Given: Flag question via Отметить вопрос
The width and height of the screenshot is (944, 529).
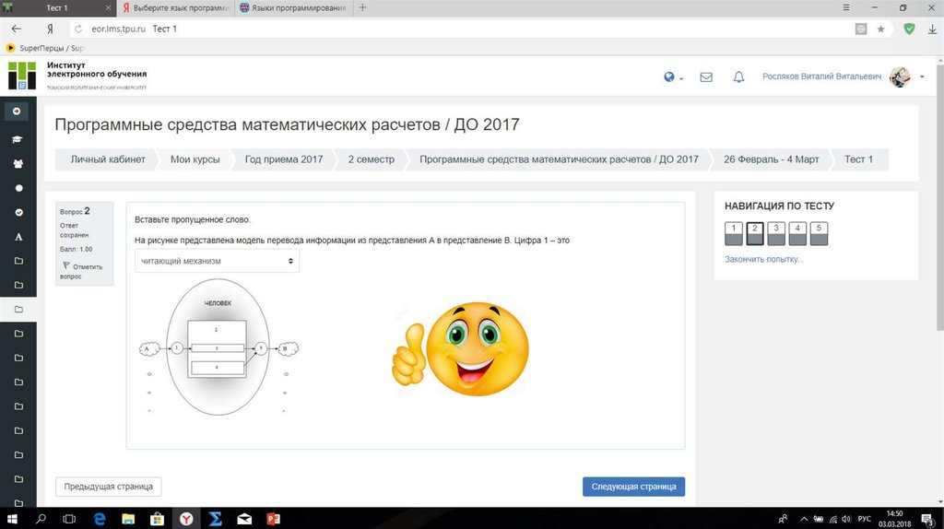Looking at the screenshot, I should tap(82, 271).
